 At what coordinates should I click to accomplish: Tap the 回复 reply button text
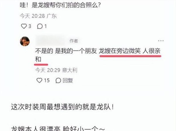pyautogui.click(x=68, y=80)
